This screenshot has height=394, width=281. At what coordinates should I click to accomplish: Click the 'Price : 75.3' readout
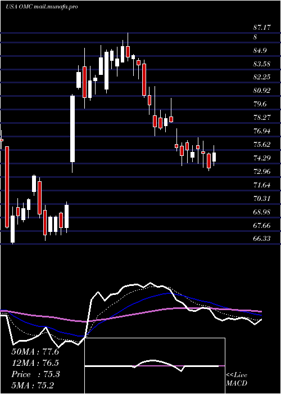[35, 374]
